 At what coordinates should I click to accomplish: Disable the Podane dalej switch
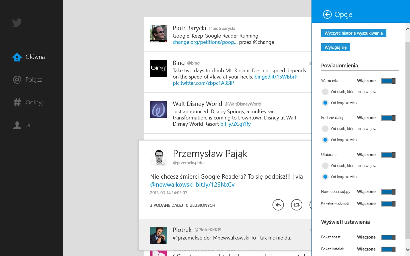[x=388, y=118]
